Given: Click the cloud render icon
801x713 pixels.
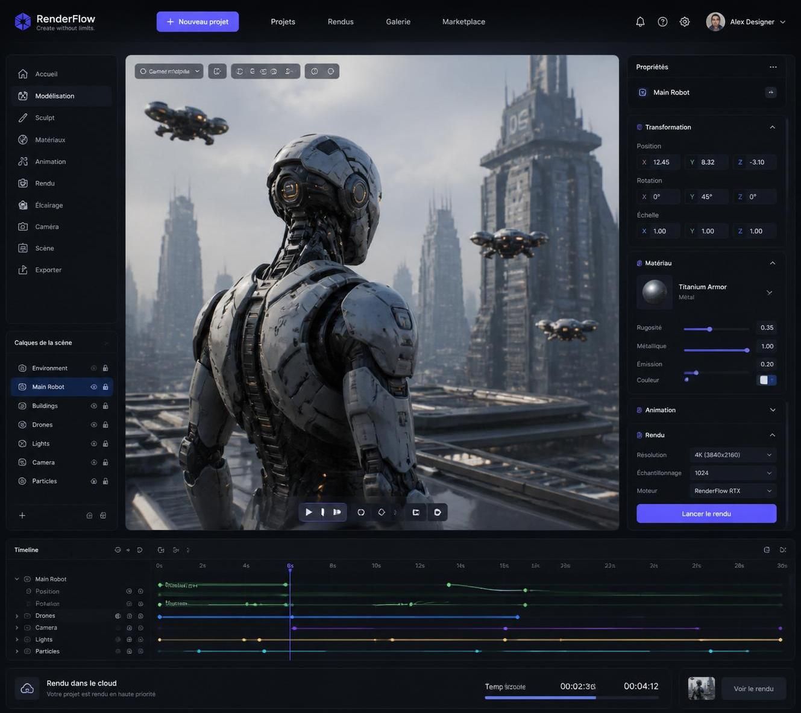Looking at the screenshot, I should coord(27,688).
